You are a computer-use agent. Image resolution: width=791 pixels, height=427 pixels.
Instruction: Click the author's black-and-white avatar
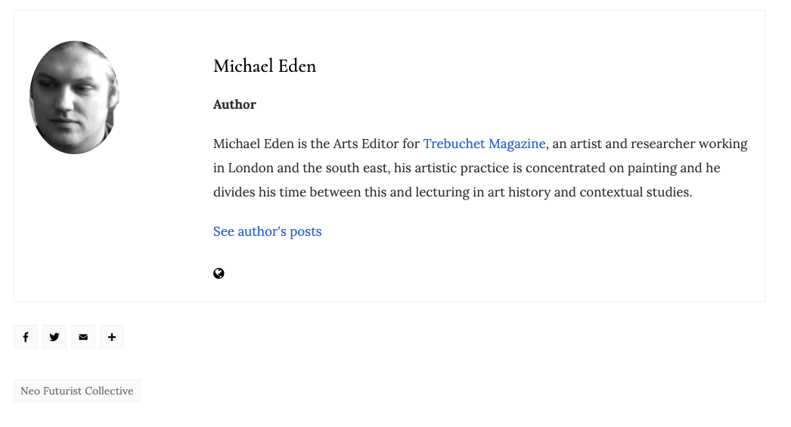74,97
